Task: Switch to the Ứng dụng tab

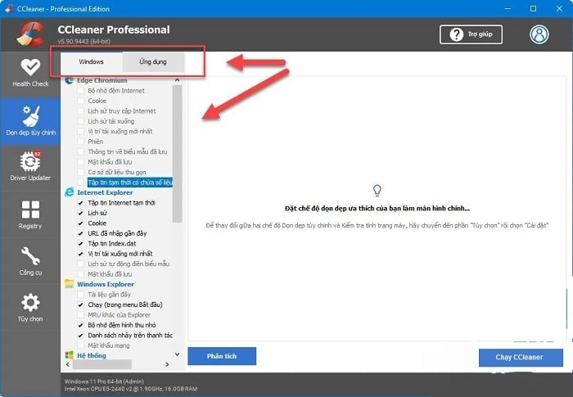Action: click(x=153, y=61)
